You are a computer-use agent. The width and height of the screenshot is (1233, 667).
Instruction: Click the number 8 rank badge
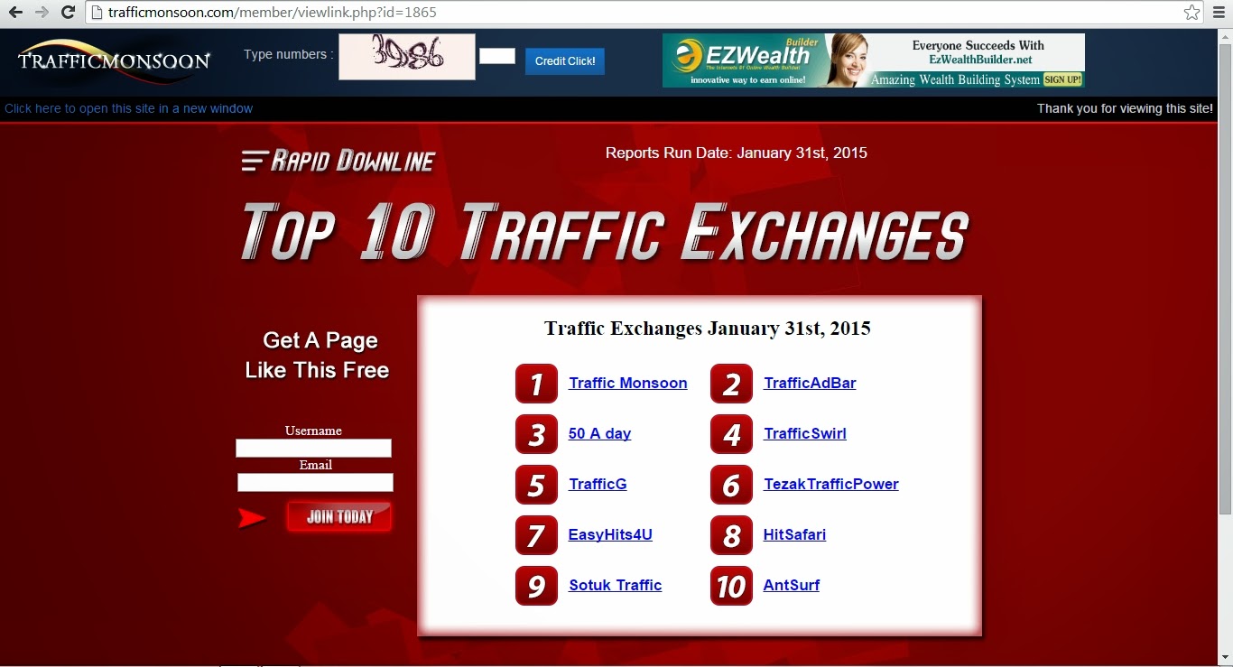point(731,535)
